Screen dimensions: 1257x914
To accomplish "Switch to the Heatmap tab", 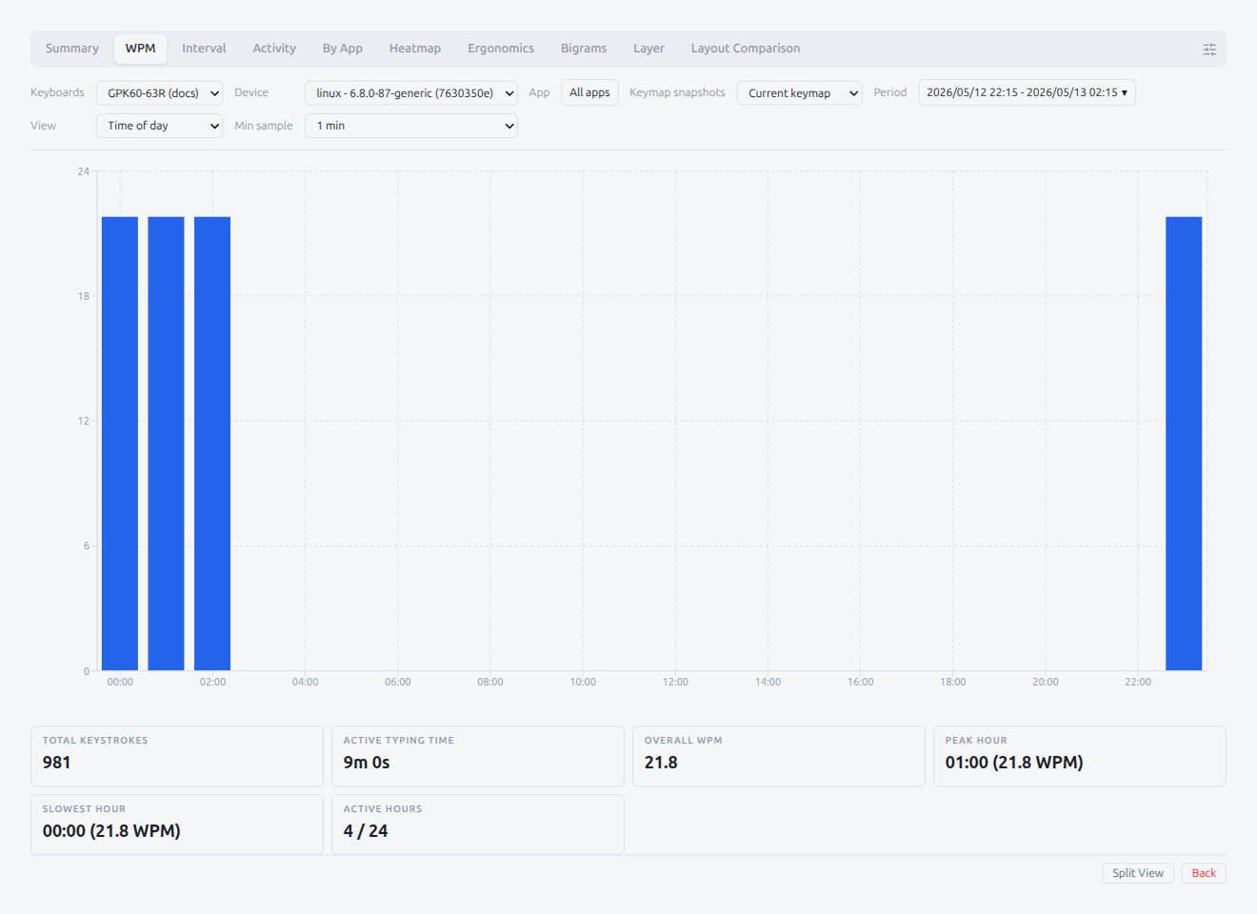I will point(415,49).
